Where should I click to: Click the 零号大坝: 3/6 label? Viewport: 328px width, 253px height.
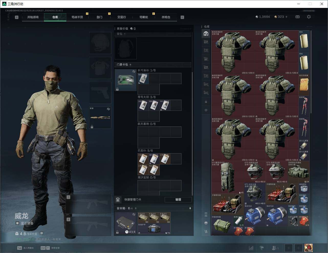click(147, 97)
